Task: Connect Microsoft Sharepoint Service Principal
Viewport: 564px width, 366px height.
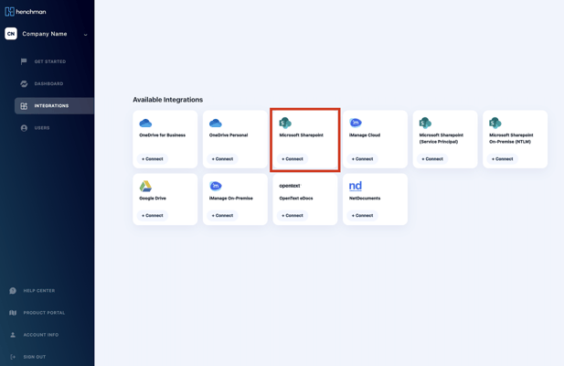Action: click(432, 159)
